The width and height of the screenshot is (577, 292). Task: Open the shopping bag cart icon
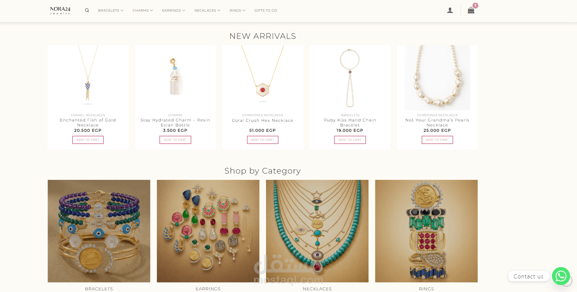(x=471, y=10)
